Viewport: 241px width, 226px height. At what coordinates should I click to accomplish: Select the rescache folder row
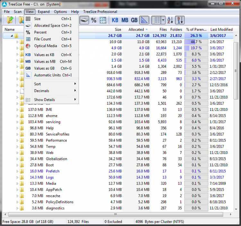point(118,196)
